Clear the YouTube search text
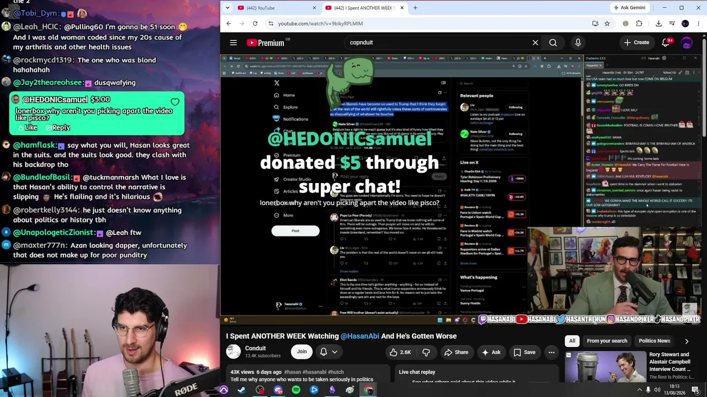This screenshot has width=707, height=397. coord(535,42)
